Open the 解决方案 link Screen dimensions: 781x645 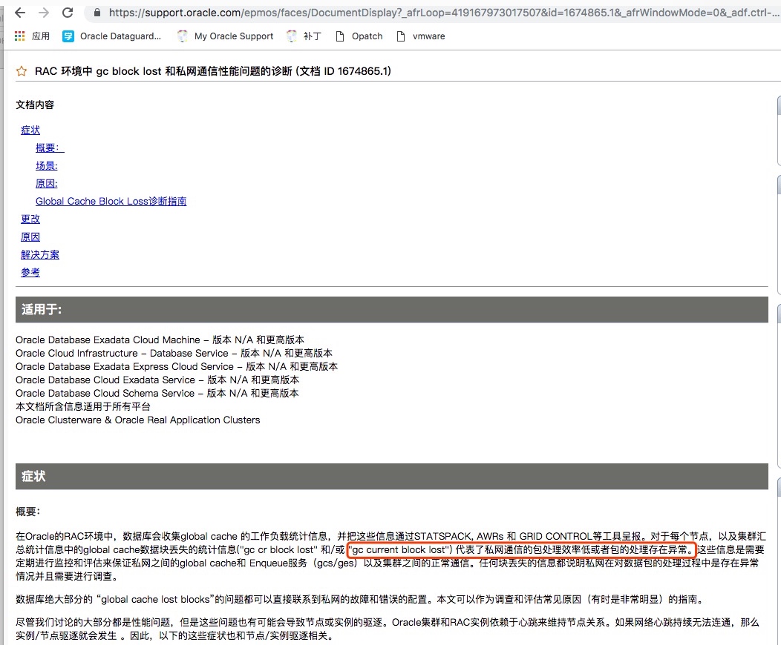[x=40, y=254]
